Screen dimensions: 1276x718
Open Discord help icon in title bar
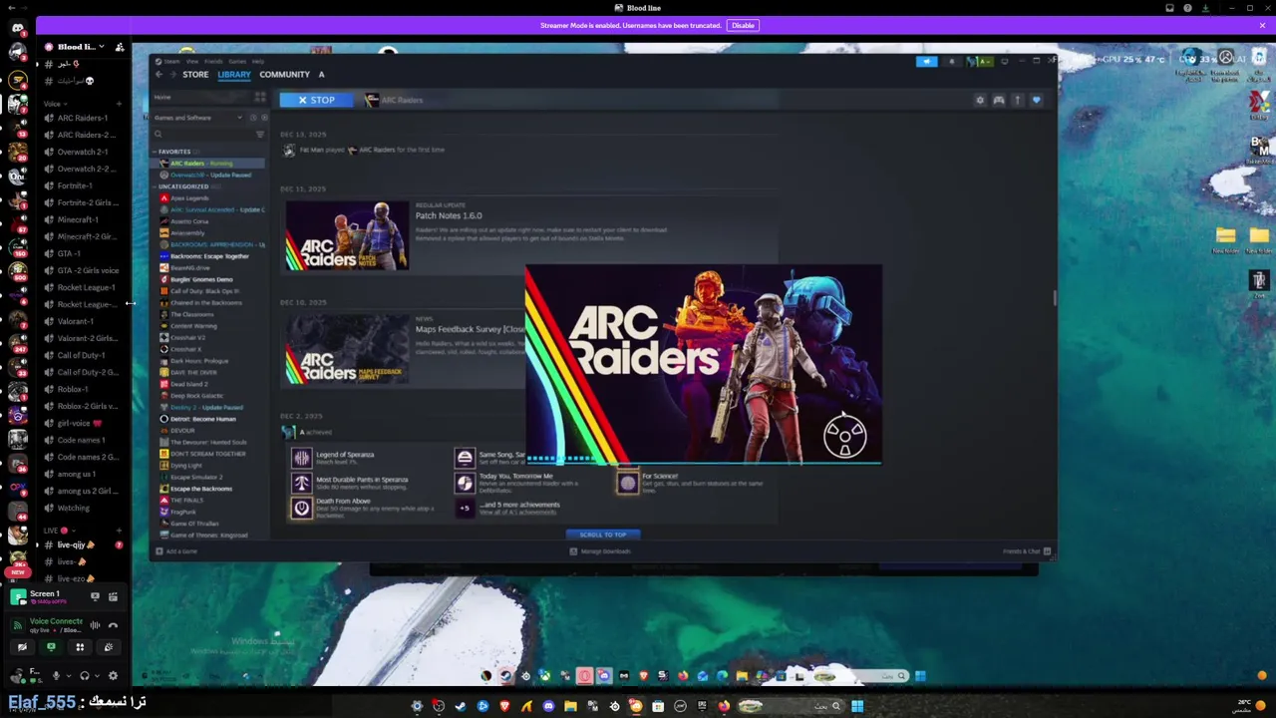click(1187, 8)
